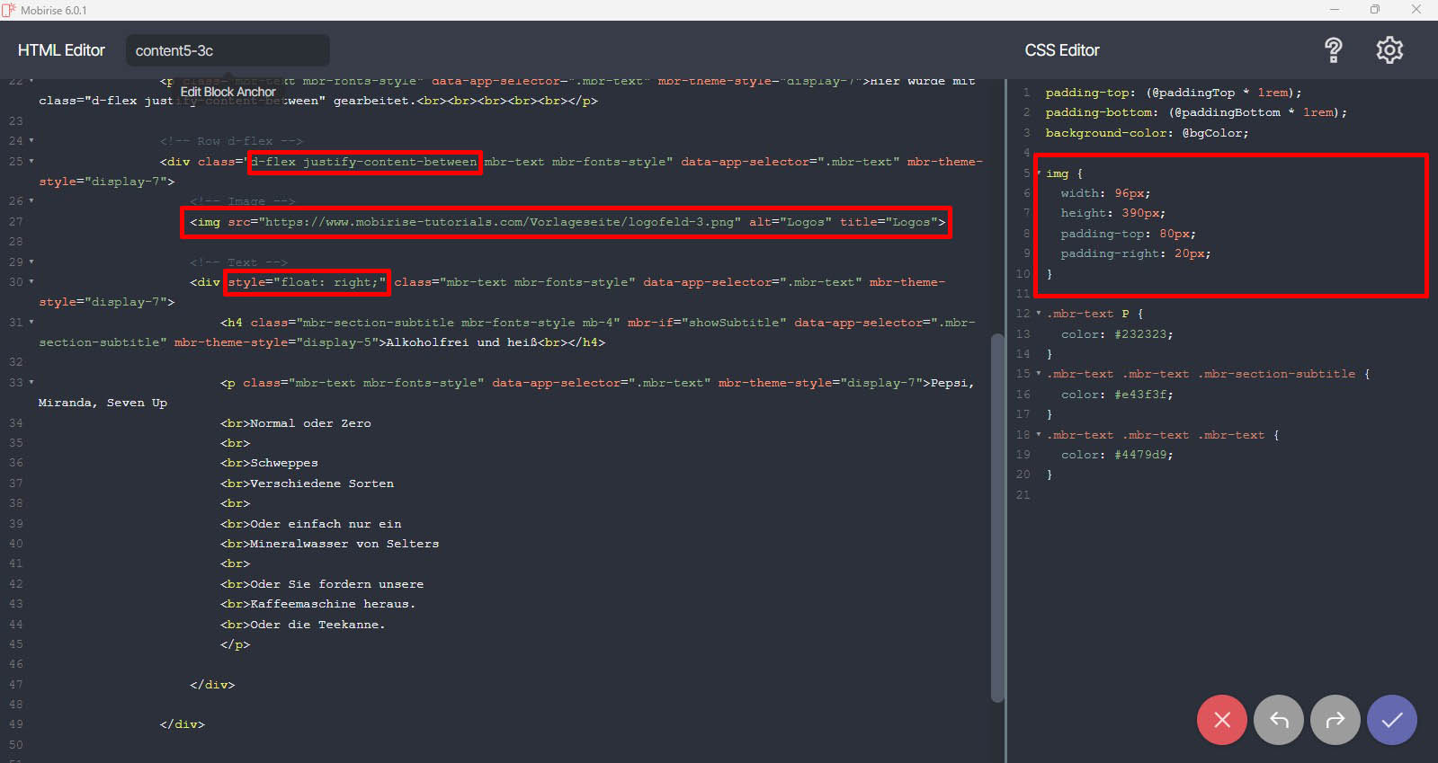The width and height of the screenshot is (1438, 763).
Task: Click the HTML editor vertical scrollbar
Action: click(996, 517)
